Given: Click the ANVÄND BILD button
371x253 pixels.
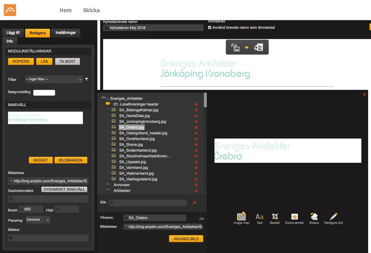Looking at the screenshot, I should click(x=186, y=239).
